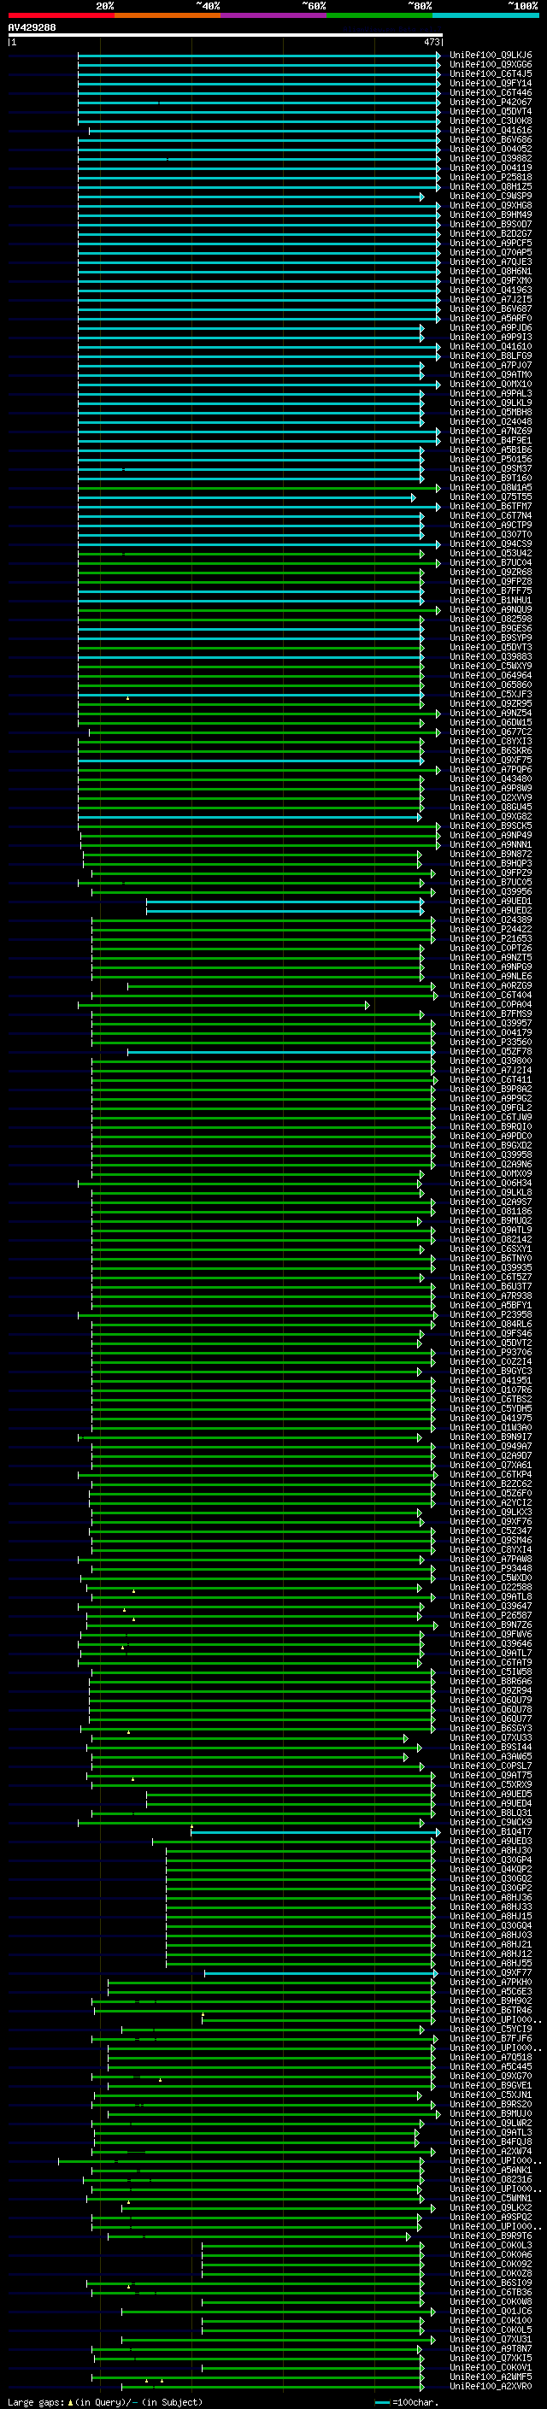This screenshot has width=547, height=2409.
Task: Select the UniRef100_P25818 label
Action: point(491,177)
